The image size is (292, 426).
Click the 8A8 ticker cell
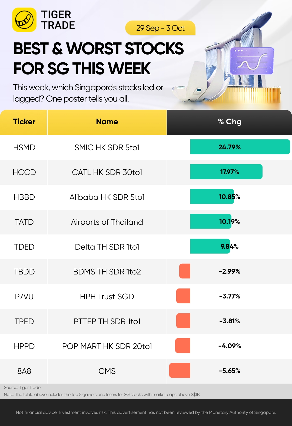tap(24, 371)
